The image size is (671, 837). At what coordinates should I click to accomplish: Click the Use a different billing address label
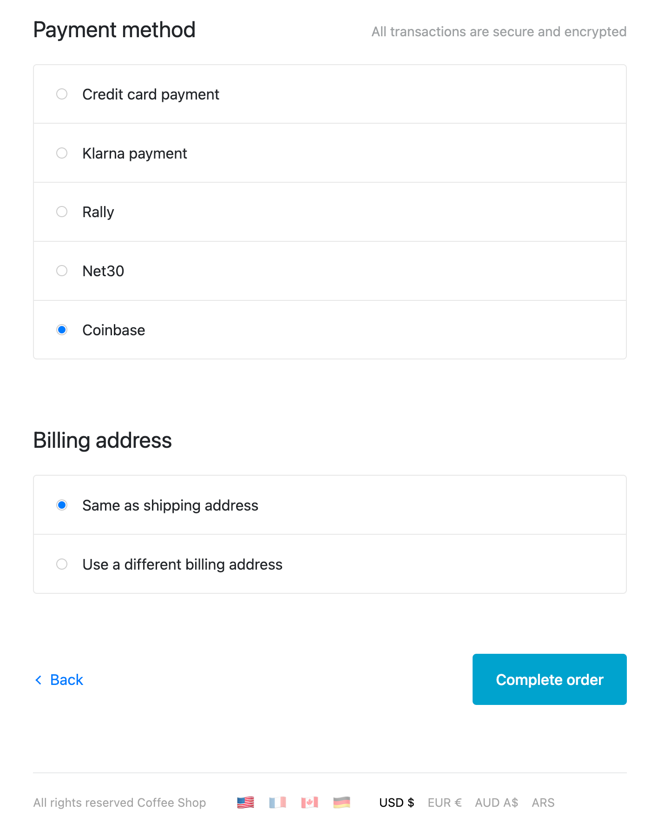182,565
